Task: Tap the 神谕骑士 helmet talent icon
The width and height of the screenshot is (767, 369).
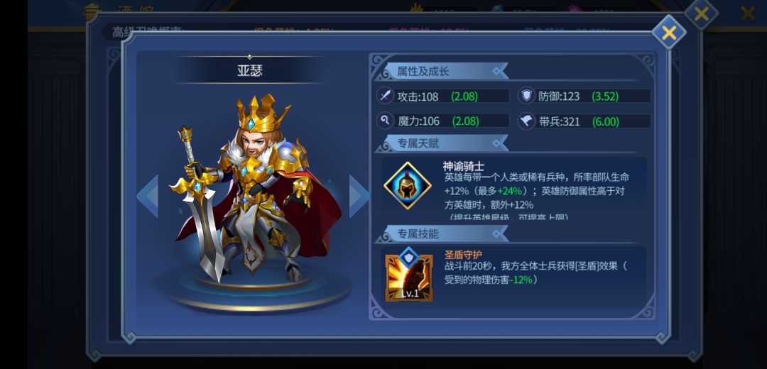Action: tap(408, 186)
